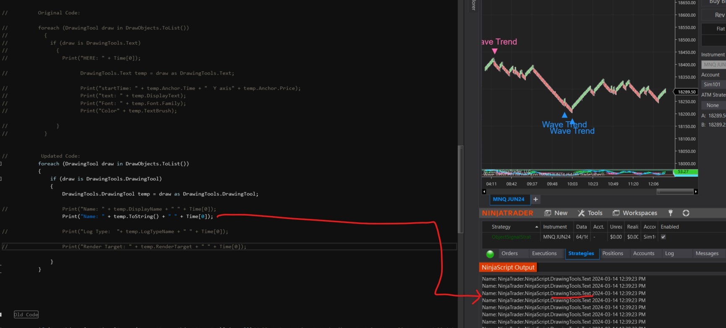Switch to the Orders tab

point(509,253)
